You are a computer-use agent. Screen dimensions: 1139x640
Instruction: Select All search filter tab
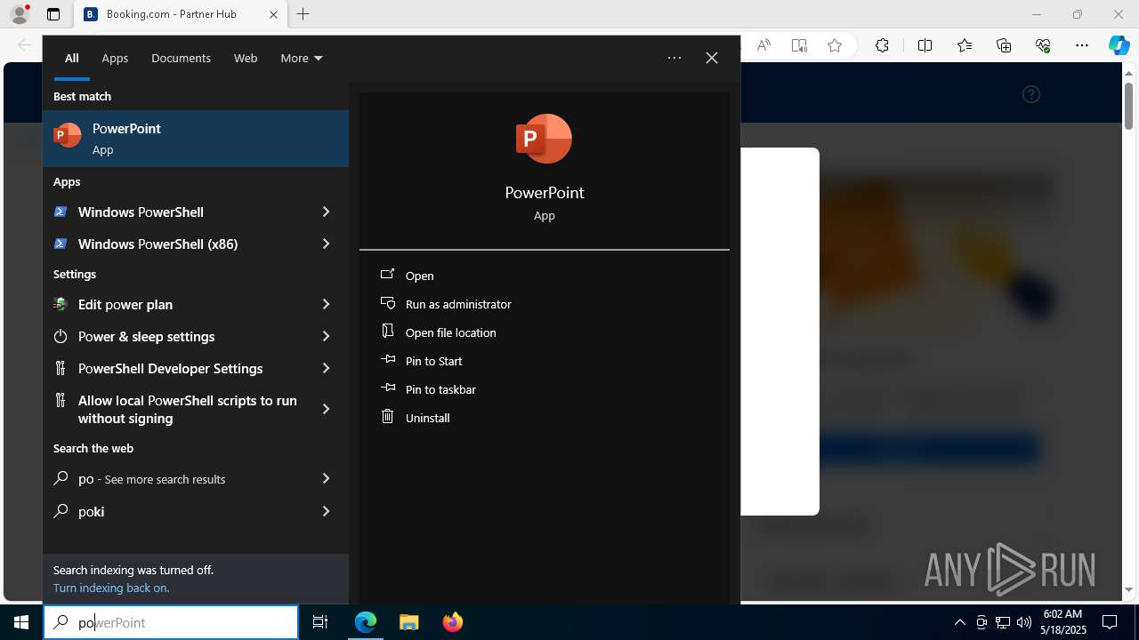pyautogui.click(x=72, y=58)
